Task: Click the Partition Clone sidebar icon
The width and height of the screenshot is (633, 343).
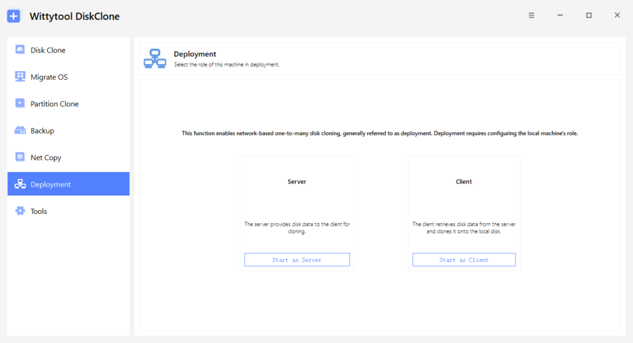Action: click(20, 103)
